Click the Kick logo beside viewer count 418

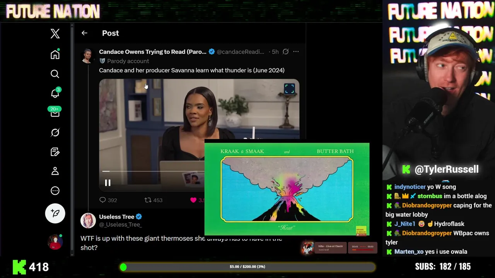[x=19, y=267]
